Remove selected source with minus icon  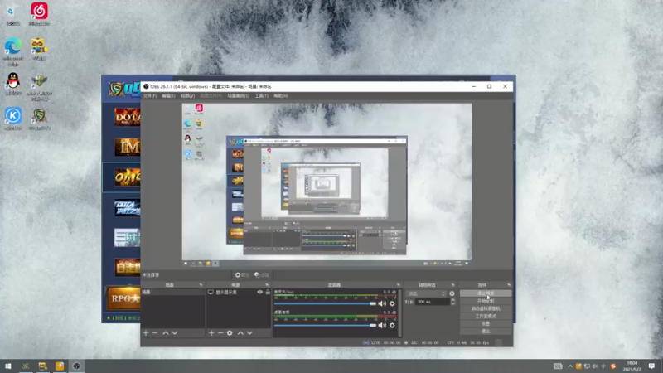click(220, 332)
